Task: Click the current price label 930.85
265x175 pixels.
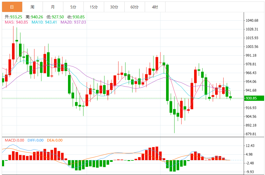Action: [x=254, y=98]
